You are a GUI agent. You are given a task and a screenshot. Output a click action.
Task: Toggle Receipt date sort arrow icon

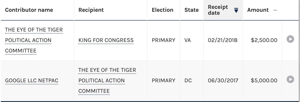click(x=236, y=10)
